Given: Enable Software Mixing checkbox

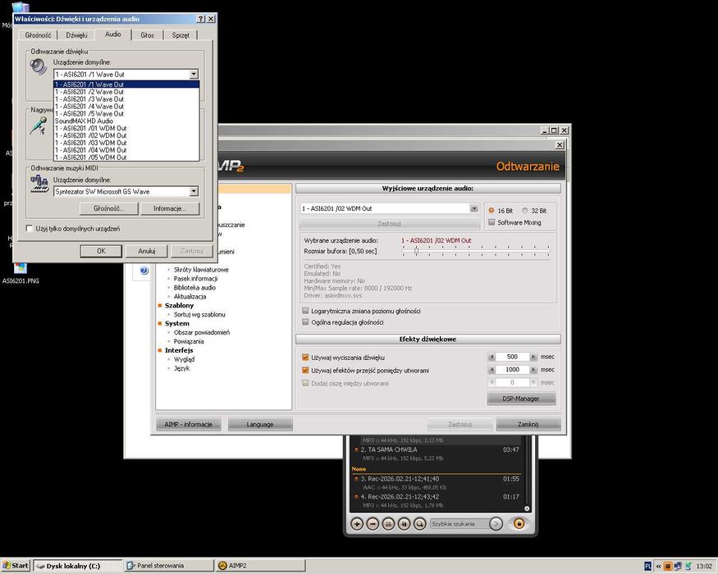Looking at the screenshot, I should click(492, 222).
